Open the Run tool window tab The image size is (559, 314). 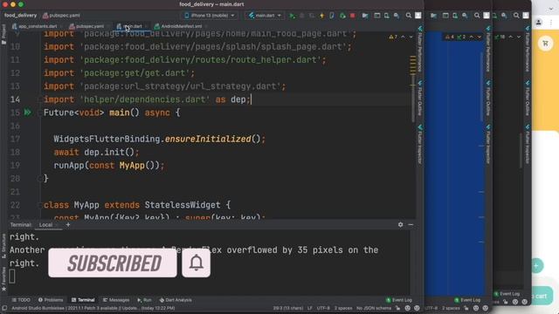coord(144,300)
